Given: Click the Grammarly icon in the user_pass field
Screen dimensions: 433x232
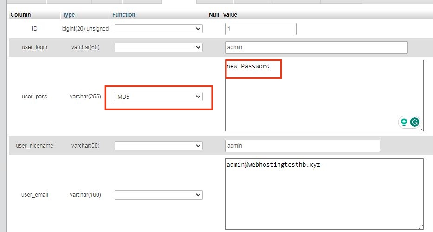Looking at the screenshot, I should (414, 122).
